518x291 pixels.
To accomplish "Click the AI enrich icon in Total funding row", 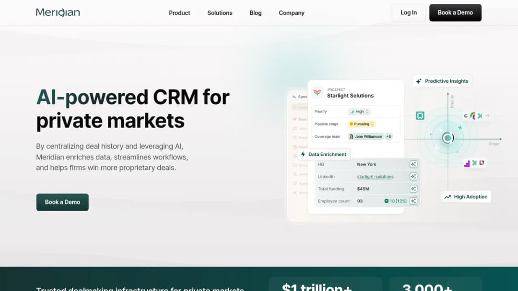I will click(x=413, y=189).
